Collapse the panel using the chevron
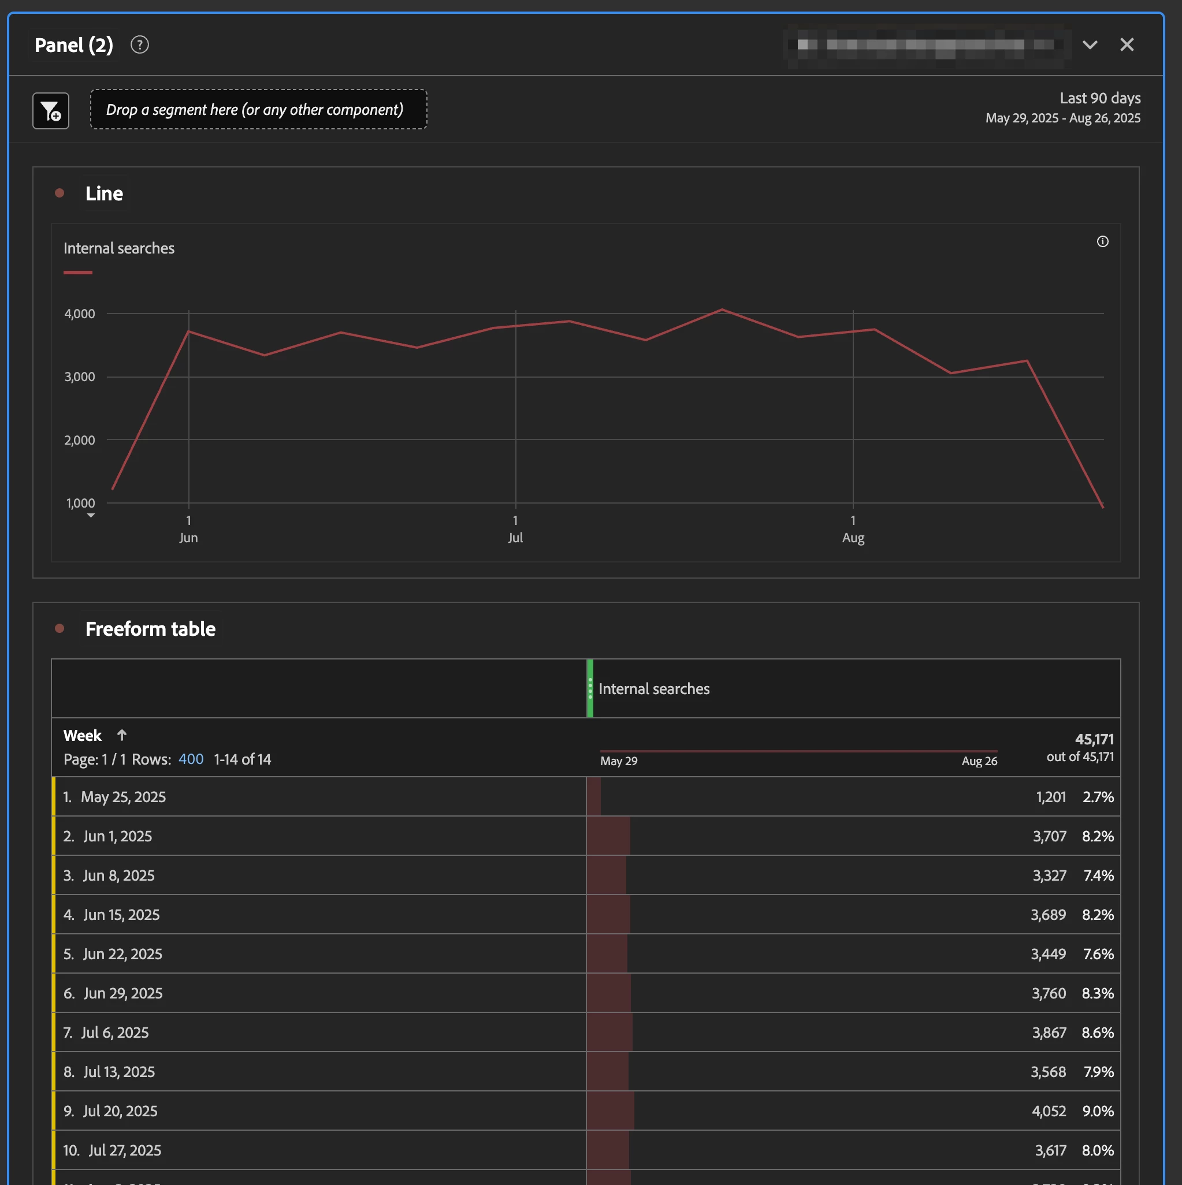This screenshot has width=1182, height=1185. (x=1090, y=45)
